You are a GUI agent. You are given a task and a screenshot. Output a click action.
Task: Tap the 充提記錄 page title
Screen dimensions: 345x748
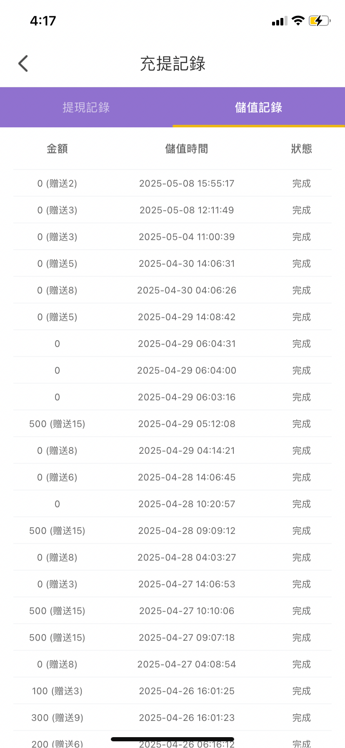[172, 63]
